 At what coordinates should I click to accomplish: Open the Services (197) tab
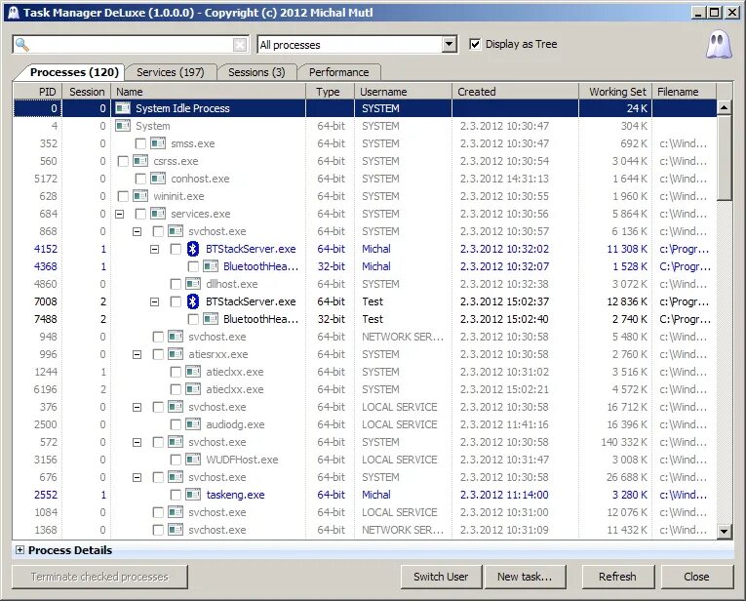click(171, 72)
